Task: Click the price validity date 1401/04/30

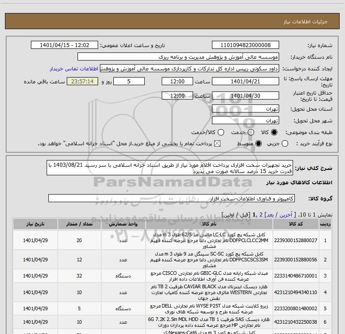Action: coord(246,95)
